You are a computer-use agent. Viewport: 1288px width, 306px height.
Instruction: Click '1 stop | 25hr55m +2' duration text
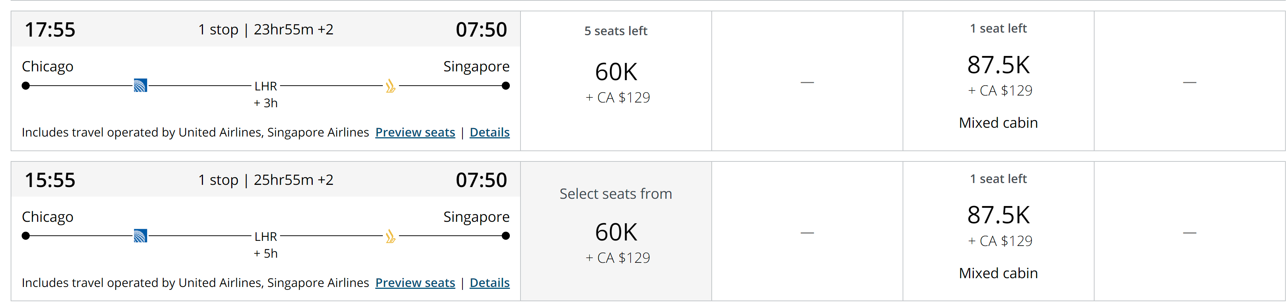click(x=266, y=180)
